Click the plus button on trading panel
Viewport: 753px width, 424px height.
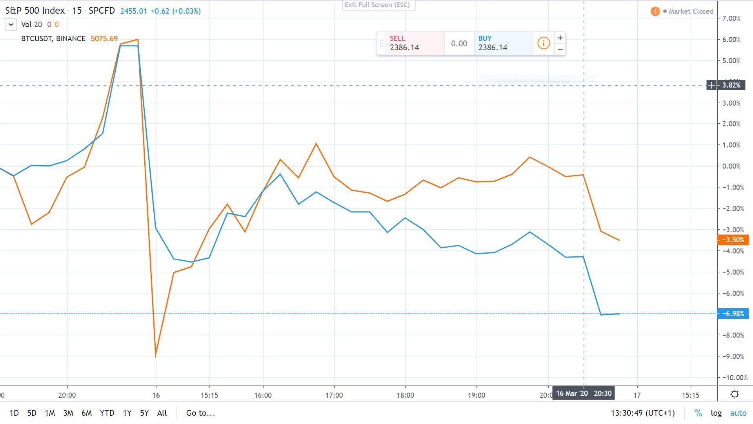click(x=560, y=38)
